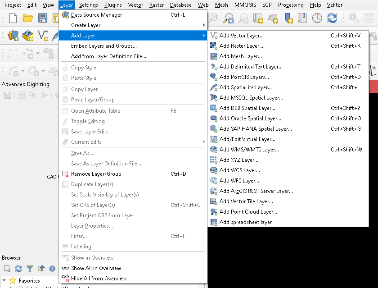
Task: Select Add XYZ Layer
Action: 288,160
